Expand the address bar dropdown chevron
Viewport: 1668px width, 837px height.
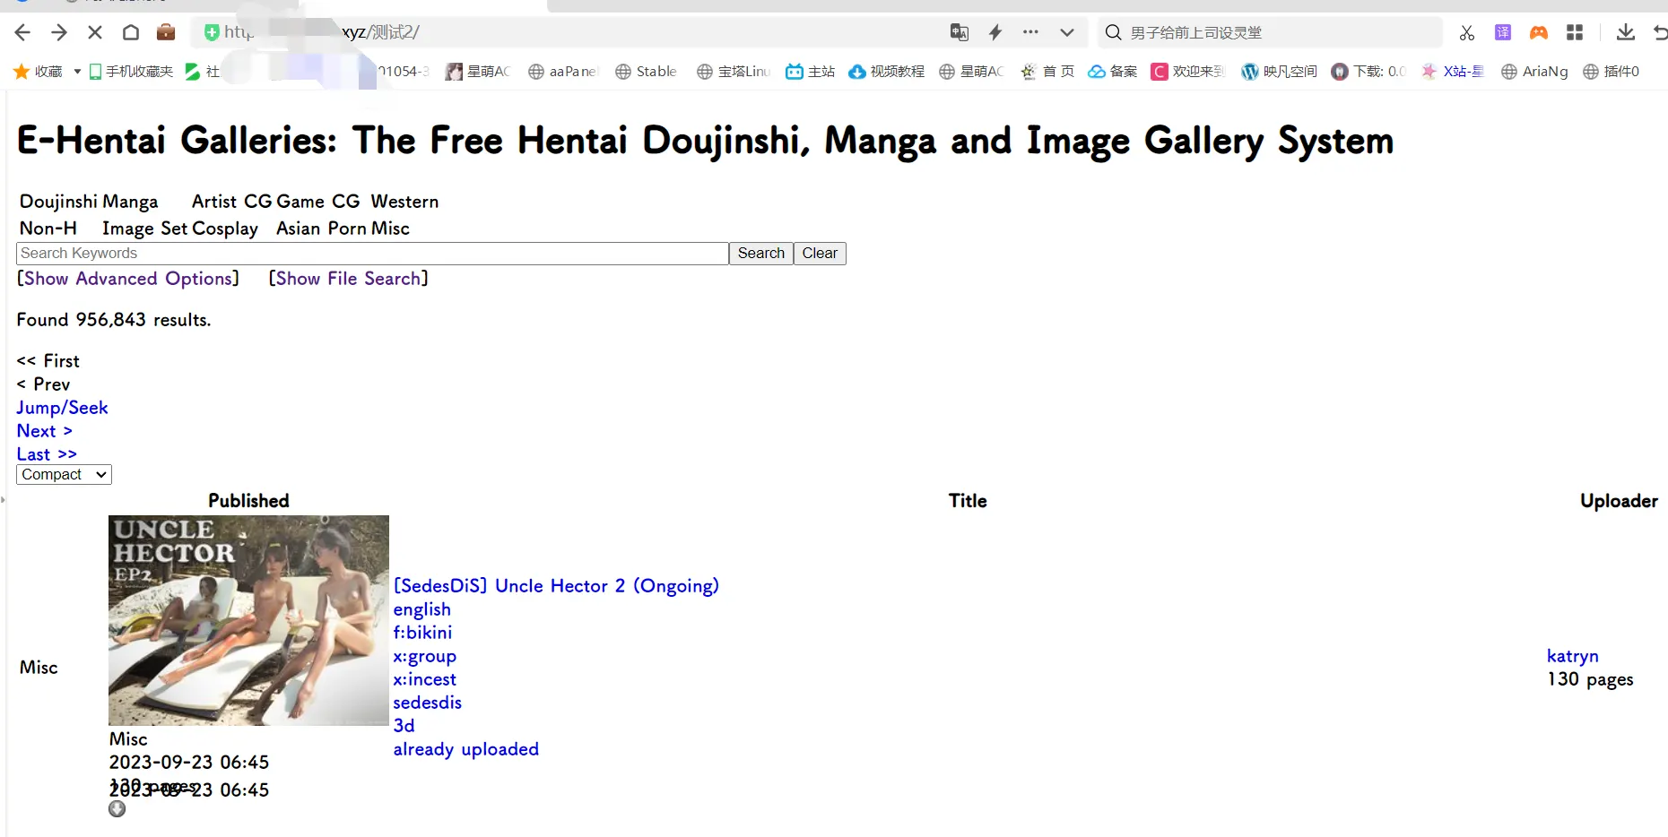(x=1067, y=33)
